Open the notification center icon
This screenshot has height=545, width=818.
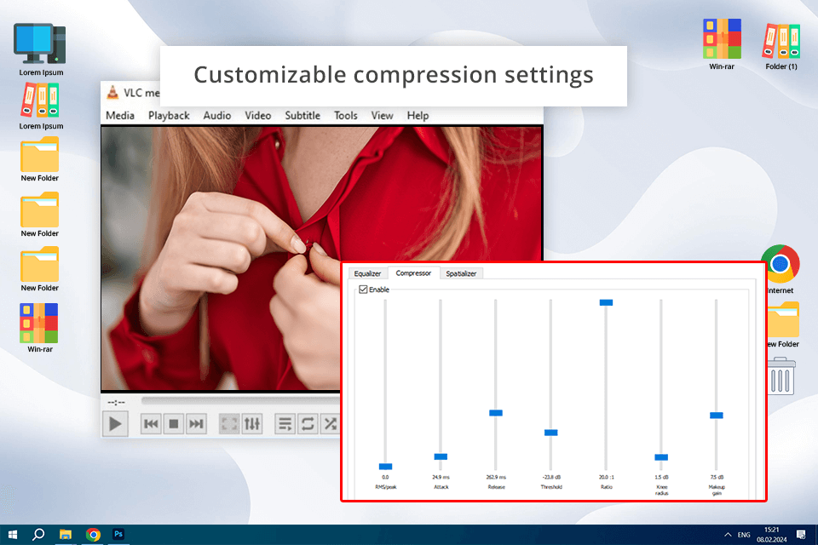click(x=801, y=535)
